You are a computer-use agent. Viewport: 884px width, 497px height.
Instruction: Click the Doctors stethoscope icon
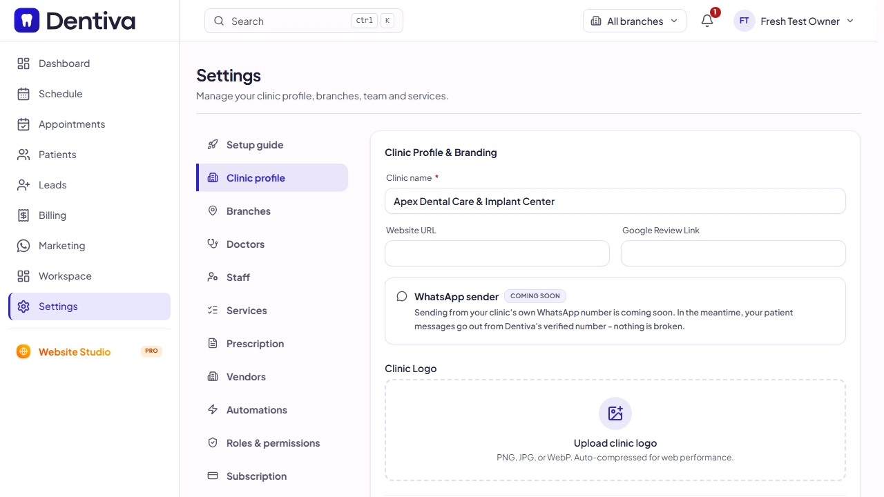(213, 244)
